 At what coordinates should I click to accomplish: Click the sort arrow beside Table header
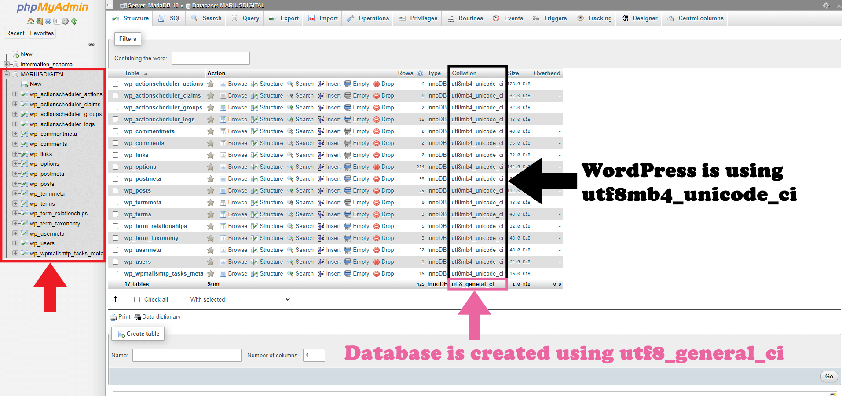[146, 74]
